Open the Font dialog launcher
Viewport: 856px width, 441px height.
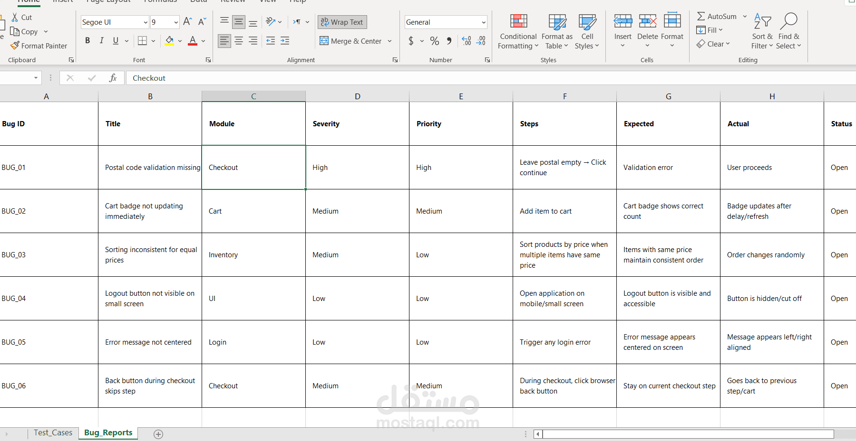(x=208, y=60)
